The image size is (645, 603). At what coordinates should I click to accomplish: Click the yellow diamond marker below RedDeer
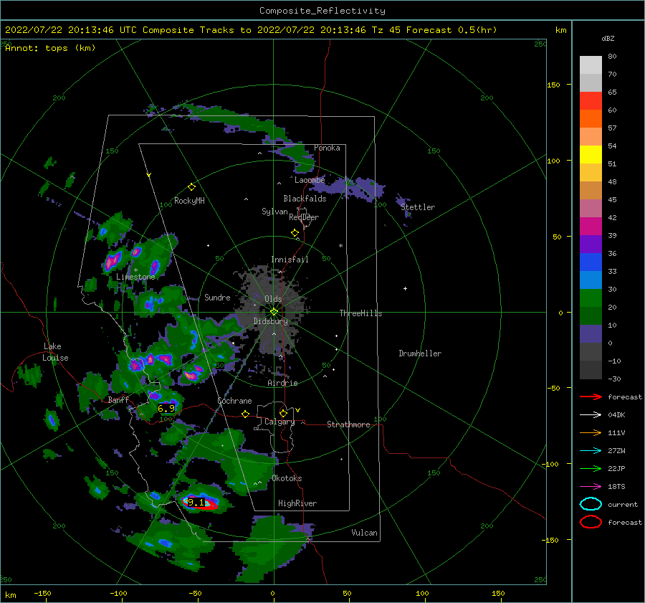point(295,233)
